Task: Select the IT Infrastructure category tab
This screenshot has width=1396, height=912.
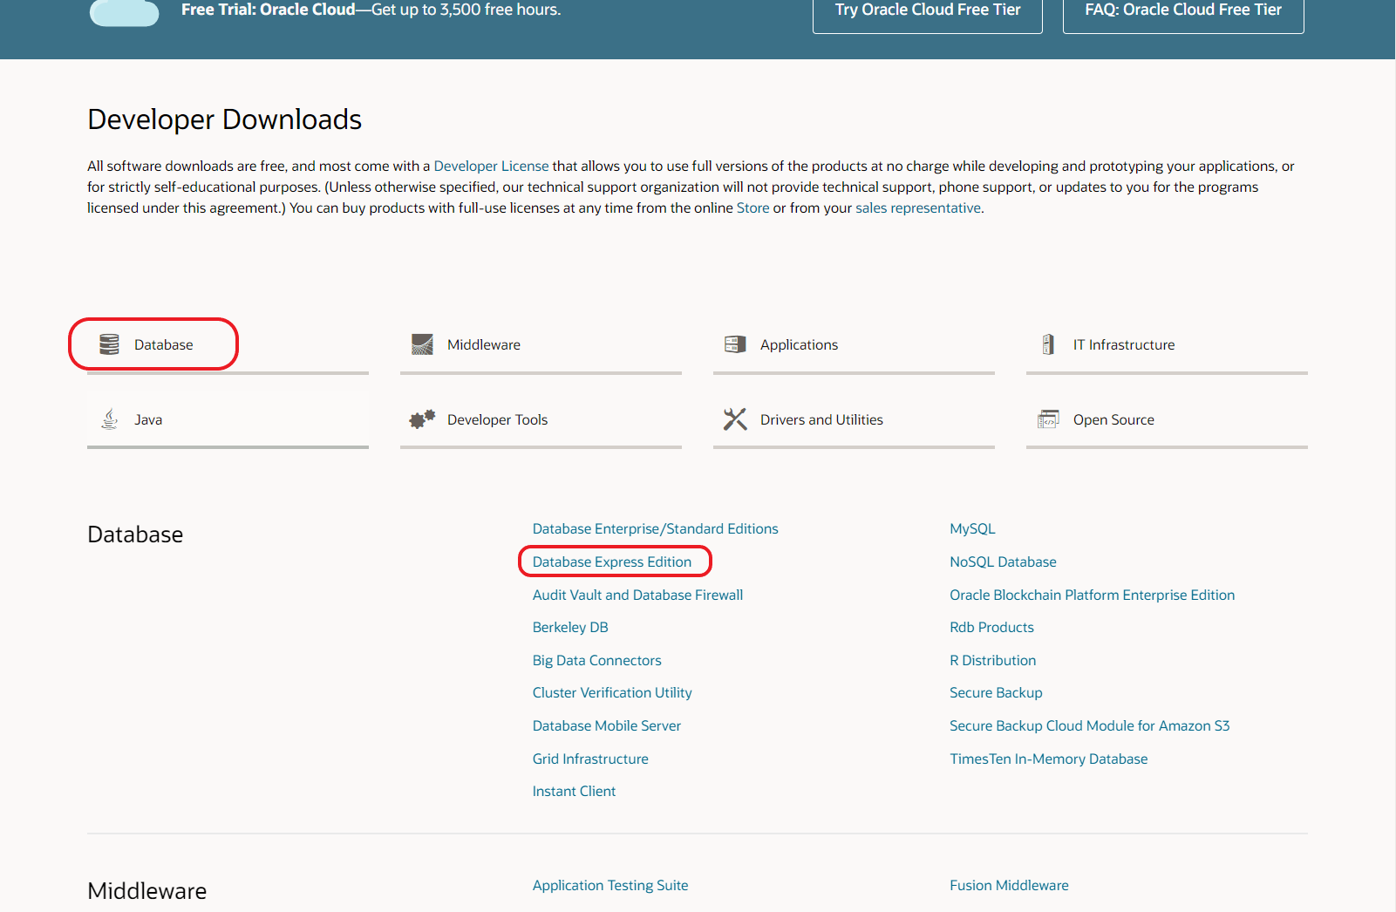Action: pyautogui.click(x=1167, y=345)
